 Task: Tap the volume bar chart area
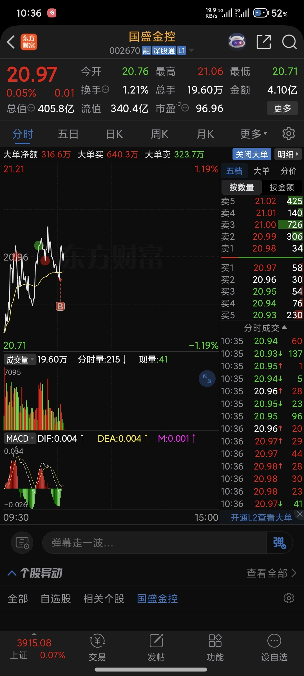111,398
